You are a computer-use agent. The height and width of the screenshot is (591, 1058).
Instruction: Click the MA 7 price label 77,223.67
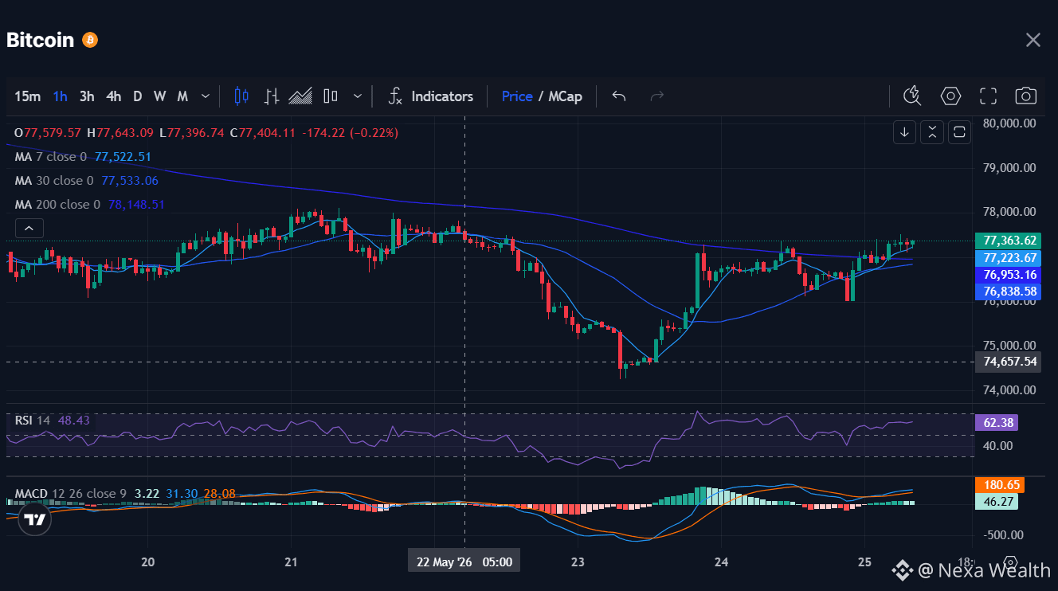pos(1008,258)
